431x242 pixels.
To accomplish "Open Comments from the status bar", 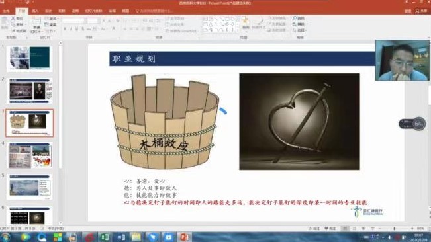I will point(330,229).
